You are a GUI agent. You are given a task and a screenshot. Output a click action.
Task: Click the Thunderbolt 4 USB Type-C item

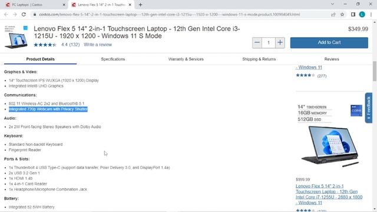[x=89, y=167]
